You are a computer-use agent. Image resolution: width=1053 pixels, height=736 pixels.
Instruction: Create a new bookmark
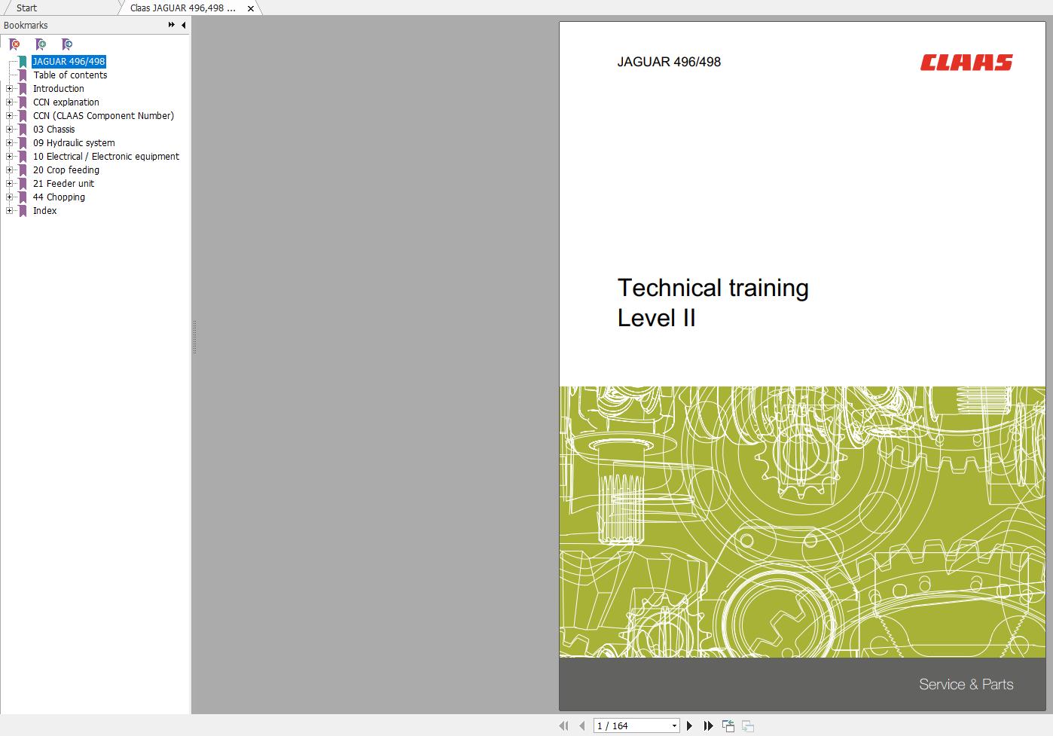click(x=41, y=44)
